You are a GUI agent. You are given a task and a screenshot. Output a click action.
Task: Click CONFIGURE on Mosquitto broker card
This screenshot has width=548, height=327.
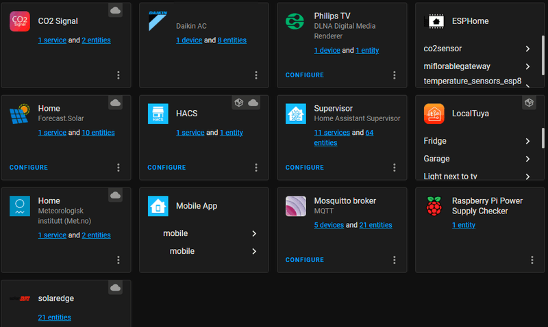pyautogui.click(x=305, y=260)
